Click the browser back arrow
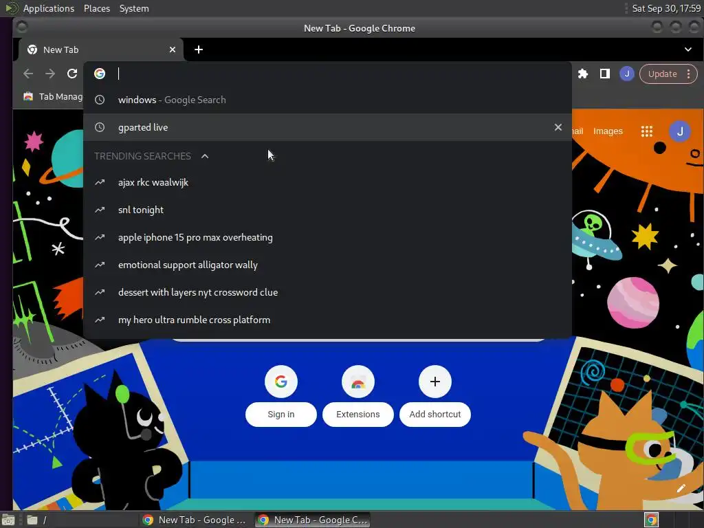This screenshot has height=528, width=704. (28, 74)
